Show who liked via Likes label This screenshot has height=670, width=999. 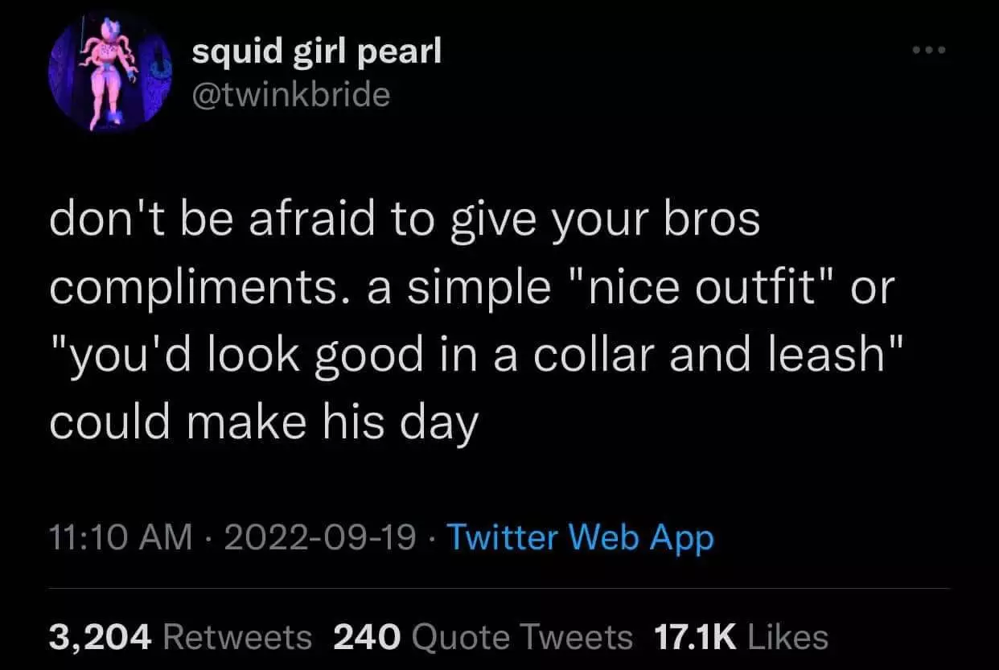[787, 638]
